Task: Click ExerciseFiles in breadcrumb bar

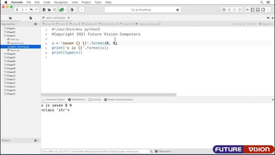Action: point(107,24)
